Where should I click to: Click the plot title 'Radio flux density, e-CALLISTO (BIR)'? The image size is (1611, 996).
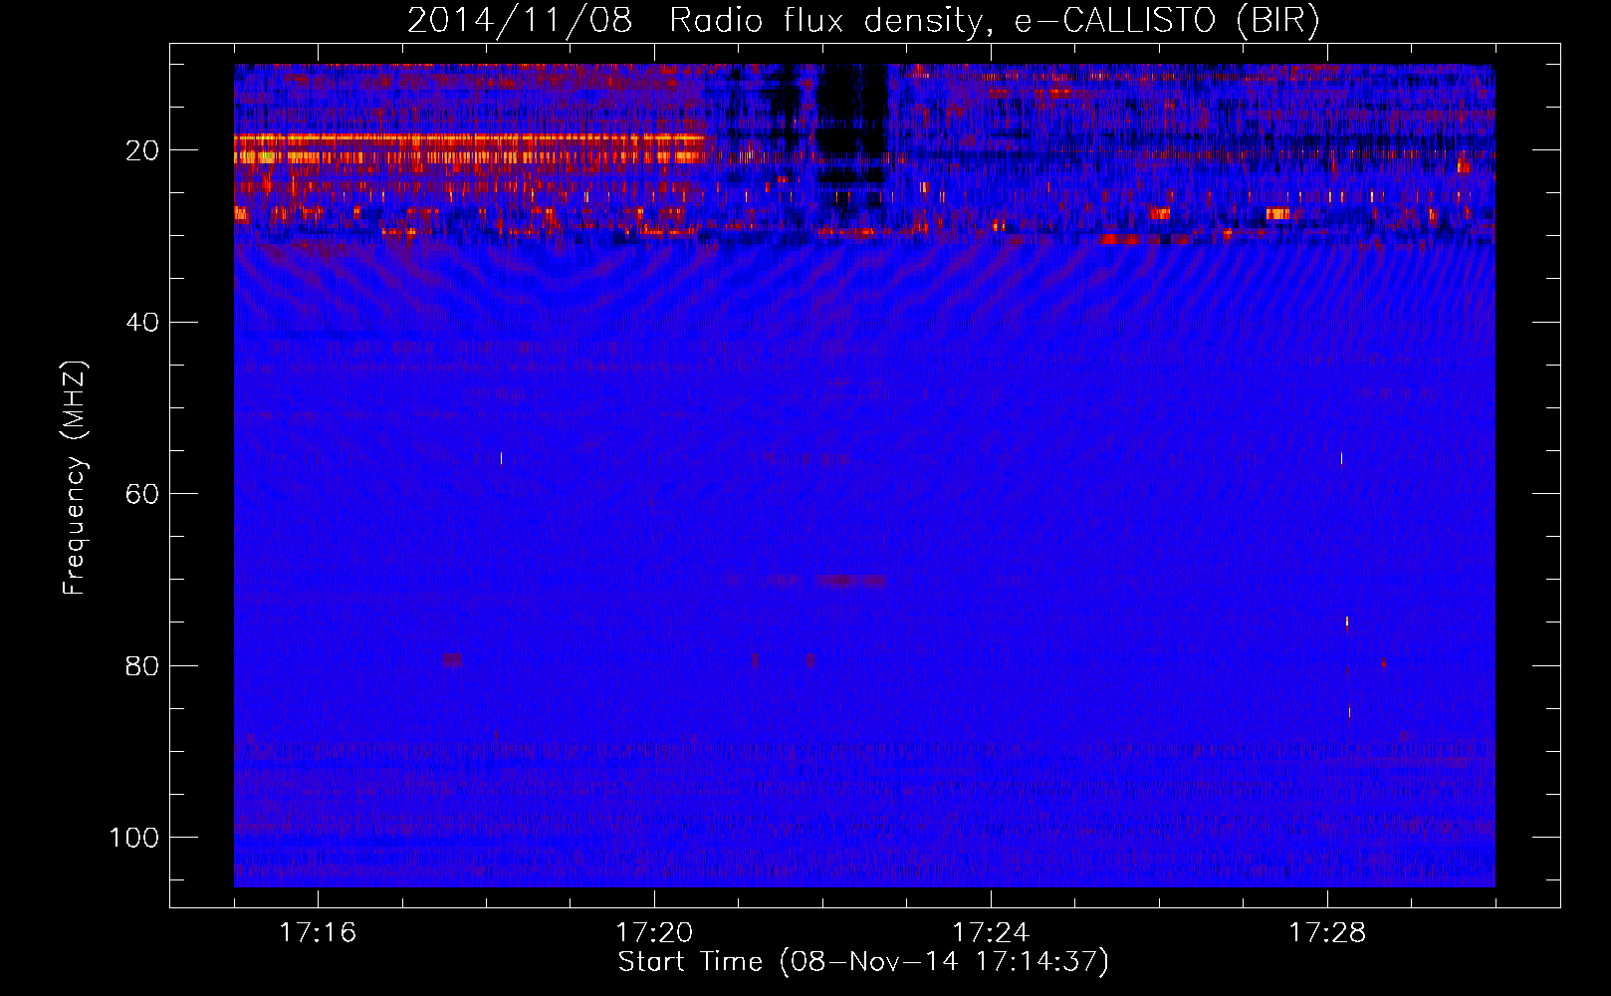995,21
